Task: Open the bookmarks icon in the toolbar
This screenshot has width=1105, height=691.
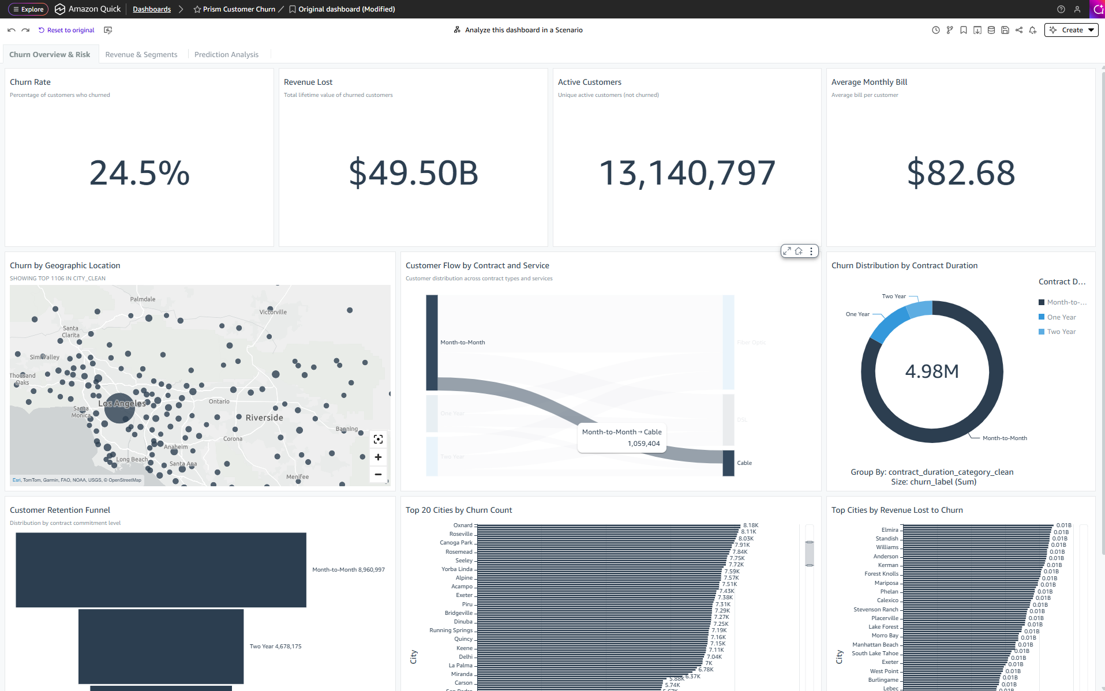Action: [x=964, y=30]
